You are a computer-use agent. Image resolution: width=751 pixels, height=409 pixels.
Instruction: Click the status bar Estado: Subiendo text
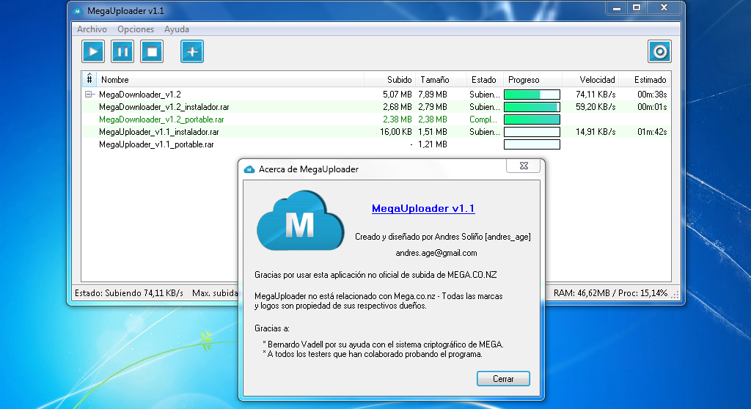129,293
